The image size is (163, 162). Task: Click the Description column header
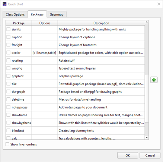click(x=101, y=23)
